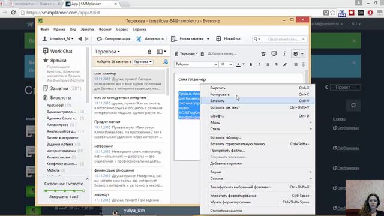Show note info icon

284,53
